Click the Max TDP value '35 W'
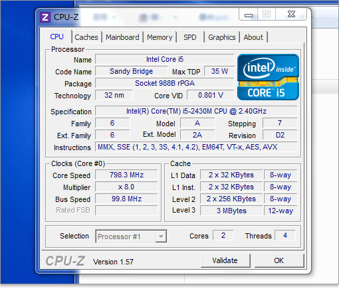The image size is (339, 289). [x=219, y=71]
